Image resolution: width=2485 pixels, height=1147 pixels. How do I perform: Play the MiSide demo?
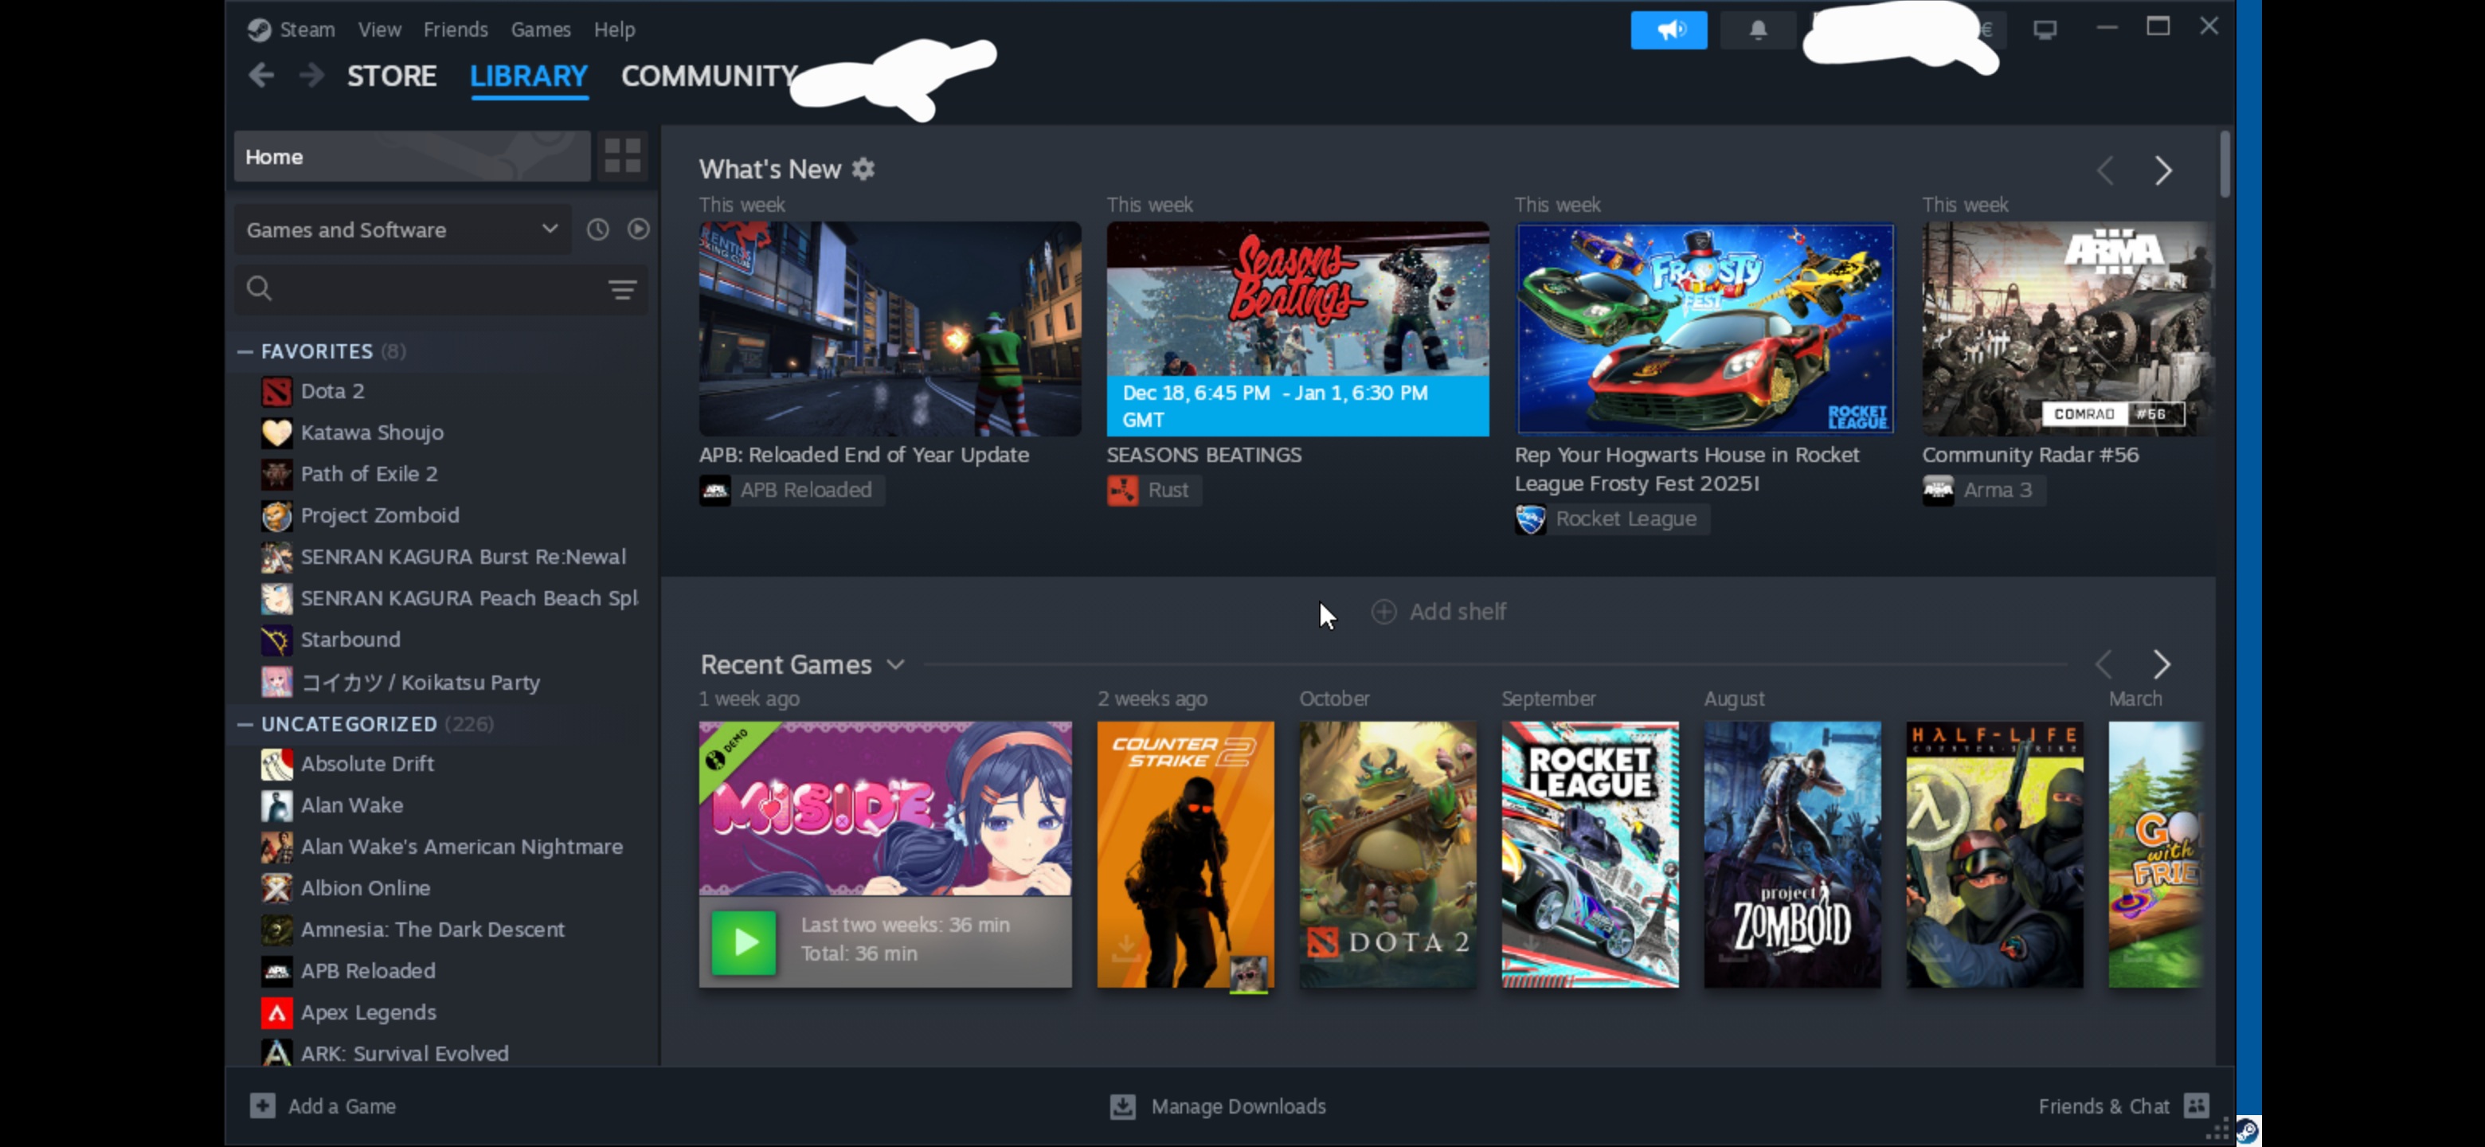(x=743, y=942)
